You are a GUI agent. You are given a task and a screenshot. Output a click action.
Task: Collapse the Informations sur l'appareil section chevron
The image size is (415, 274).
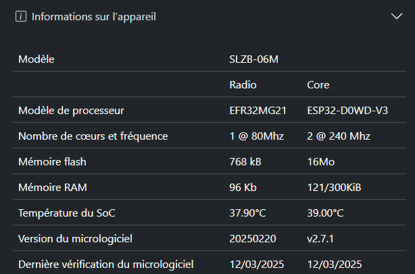pyautogui.click(x=397, y=16)
